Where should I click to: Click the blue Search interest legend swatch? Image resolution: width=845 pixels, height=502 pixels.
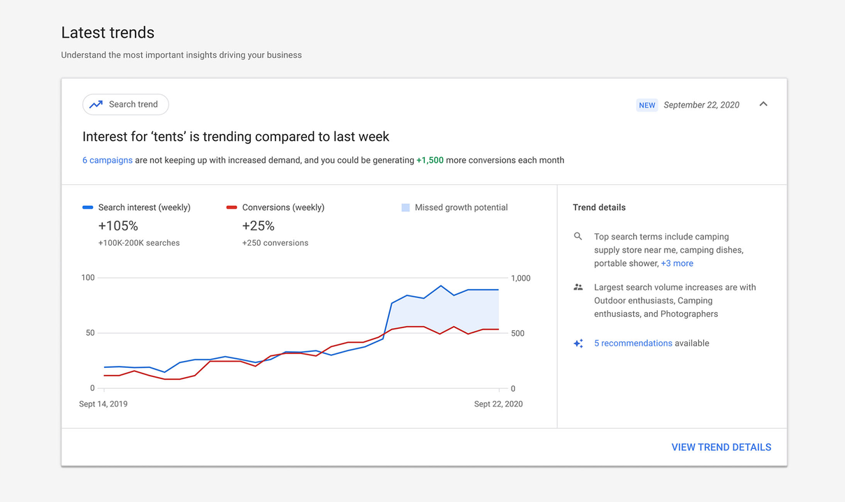coord(88,207)
